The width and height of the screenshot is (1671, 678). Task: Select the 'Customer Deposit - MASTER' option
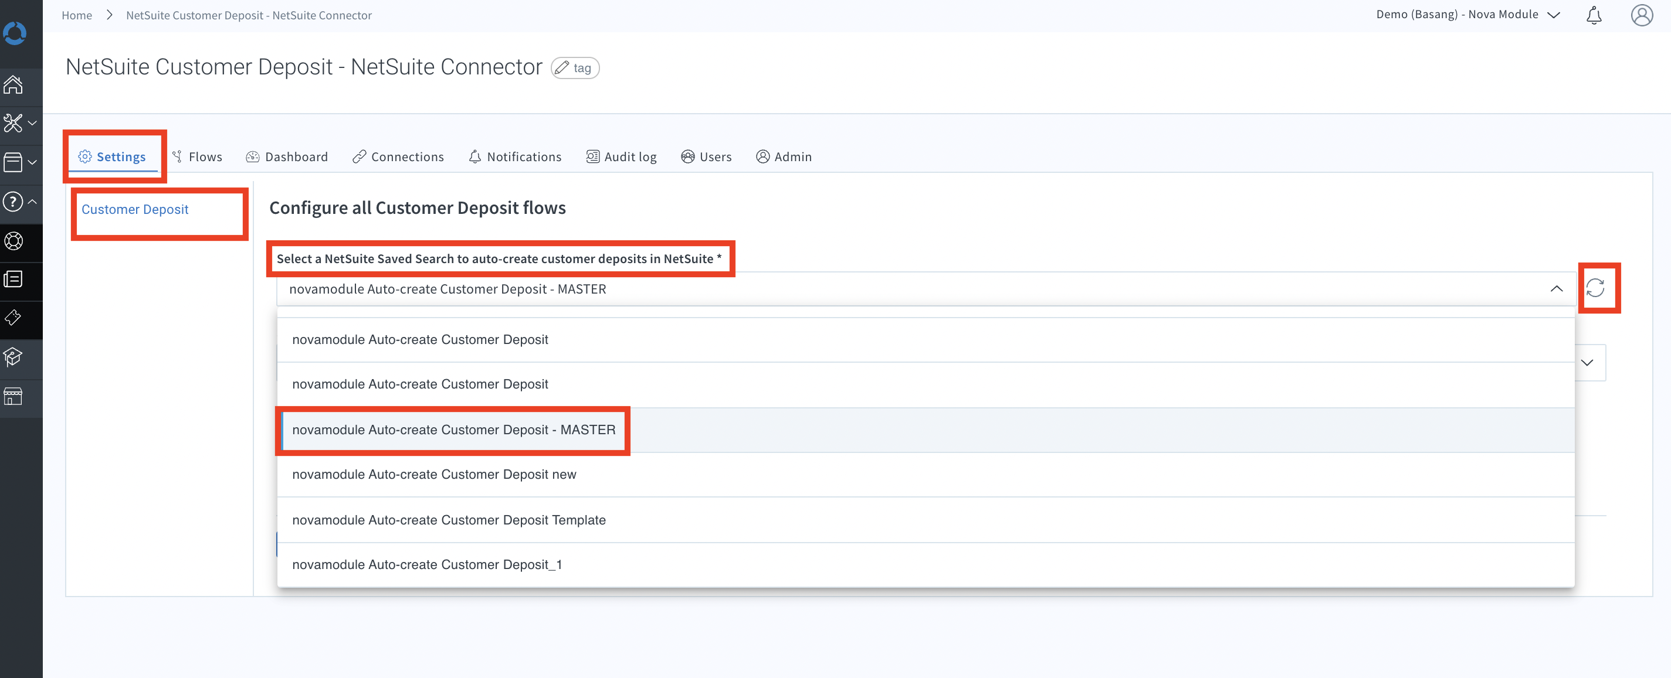[x=926, y=430]
